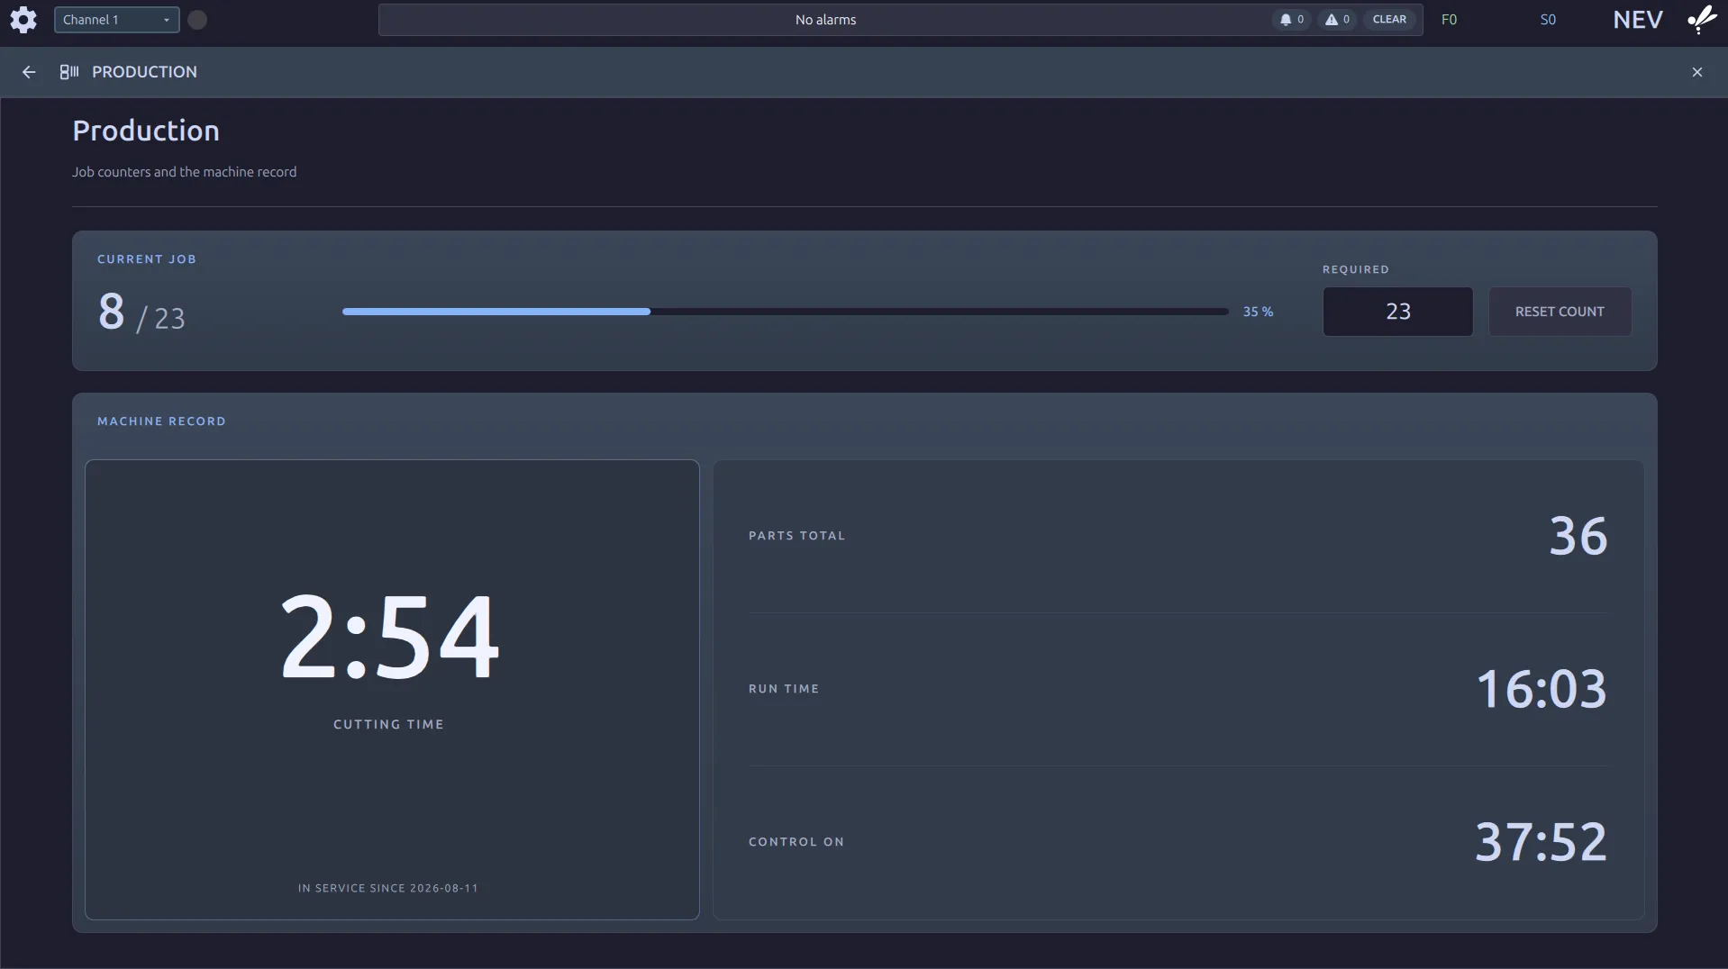This screenshot has width=1728, height=969.
Task: Close the Production panel with X
Action: [1696, 72]
